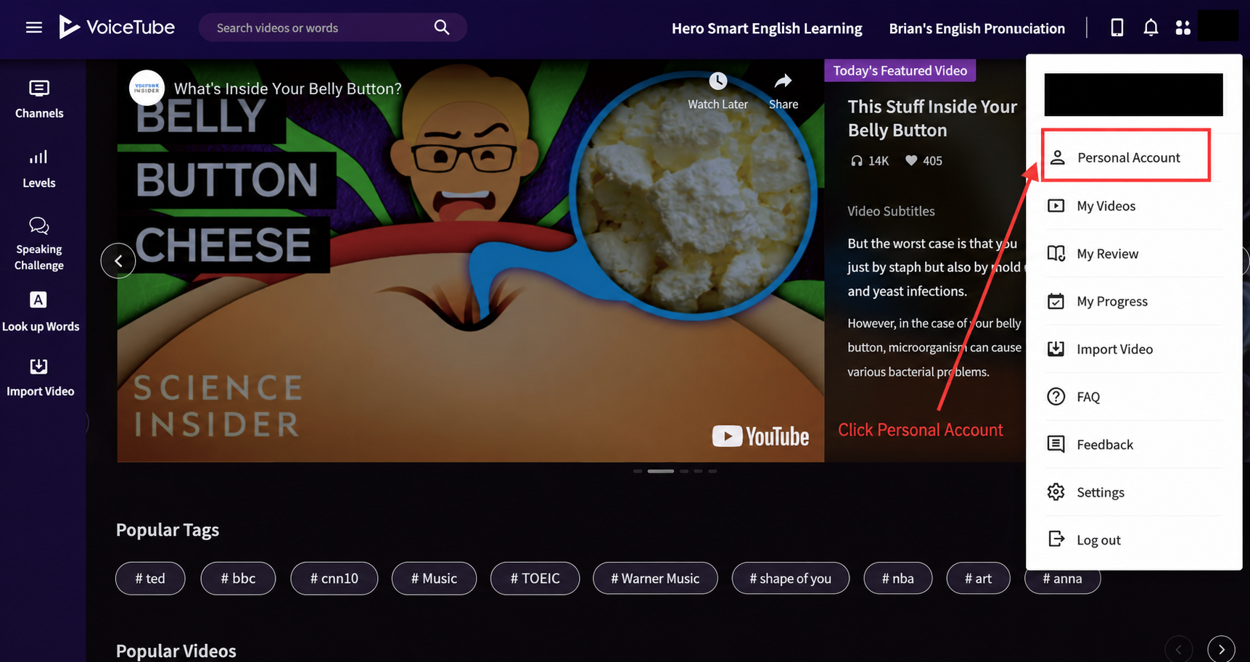Open Feedback from the account menu
This screenshot has width=1250, height=662.
[1134, 445]
